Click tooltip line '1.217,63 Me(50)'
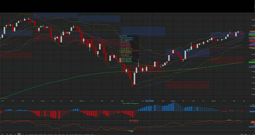The image size is (255, 135). pos(125,44)
